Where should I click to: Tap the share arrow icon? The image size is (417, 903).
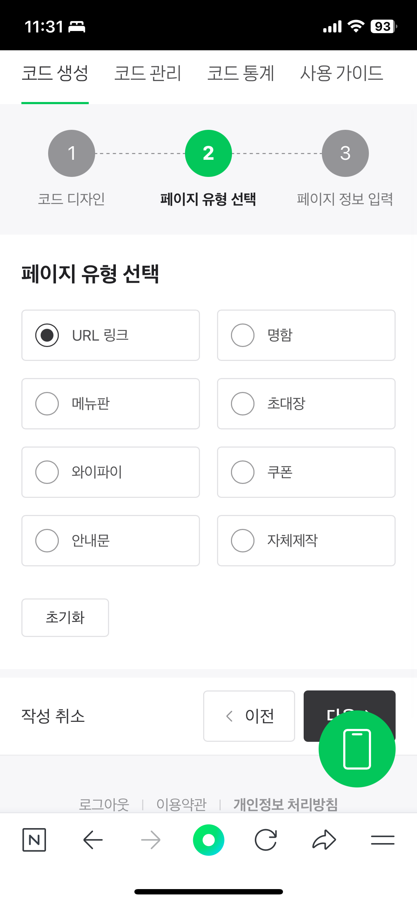tap(324, 840)
